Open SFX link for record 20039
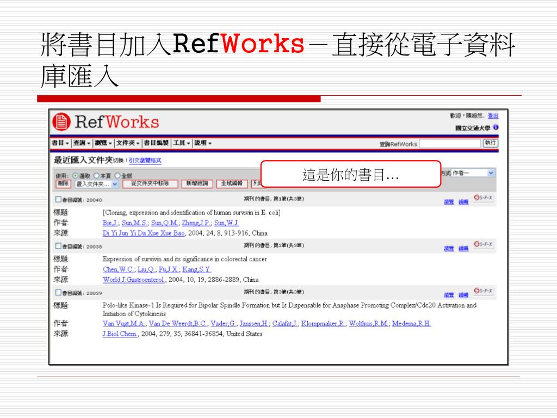Screen dimensions: 557x418 (x=484, y=291)
